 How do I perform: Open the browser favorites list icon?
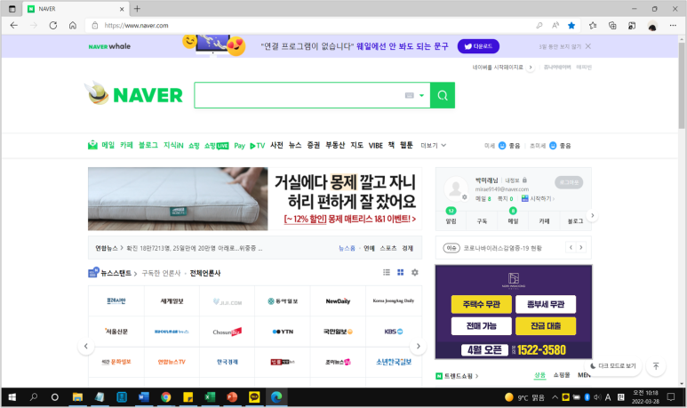[593, 26]
